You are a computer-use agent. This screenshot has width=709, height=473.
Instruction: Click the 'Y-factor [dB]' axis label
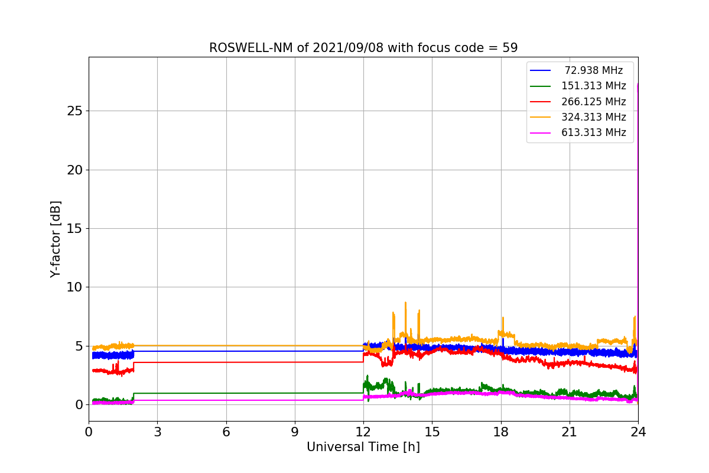tap(56, 239)
